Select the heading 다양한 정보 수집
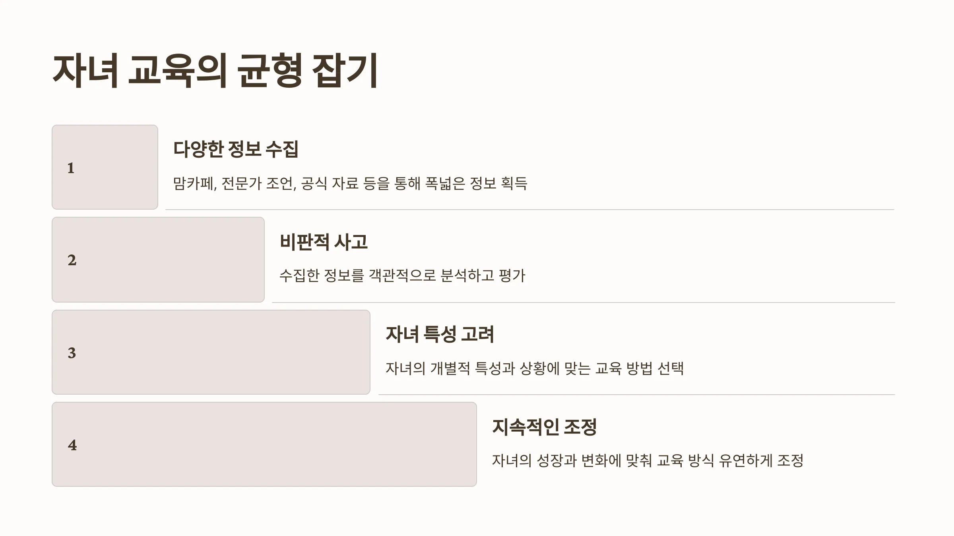954x536 pixels. (236, 149)
